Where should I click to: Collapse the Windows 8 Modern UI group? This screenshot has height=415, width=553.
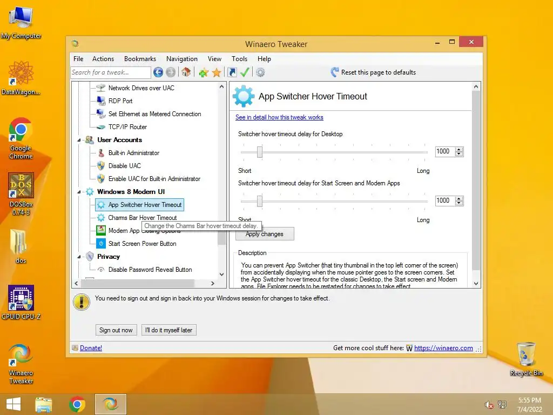pos(79,192)
